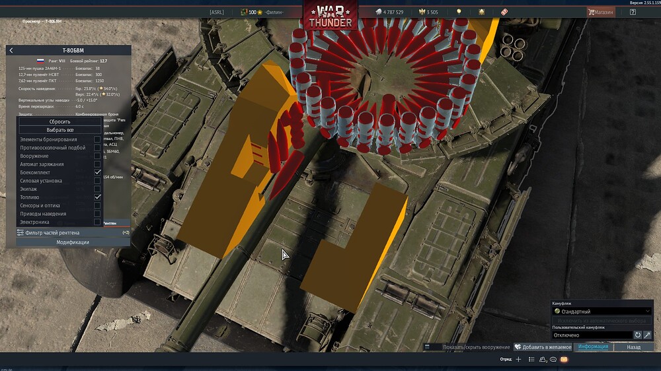Open the mail envelope icon
The image size is (661, 371).
click(x=564, y=359)
